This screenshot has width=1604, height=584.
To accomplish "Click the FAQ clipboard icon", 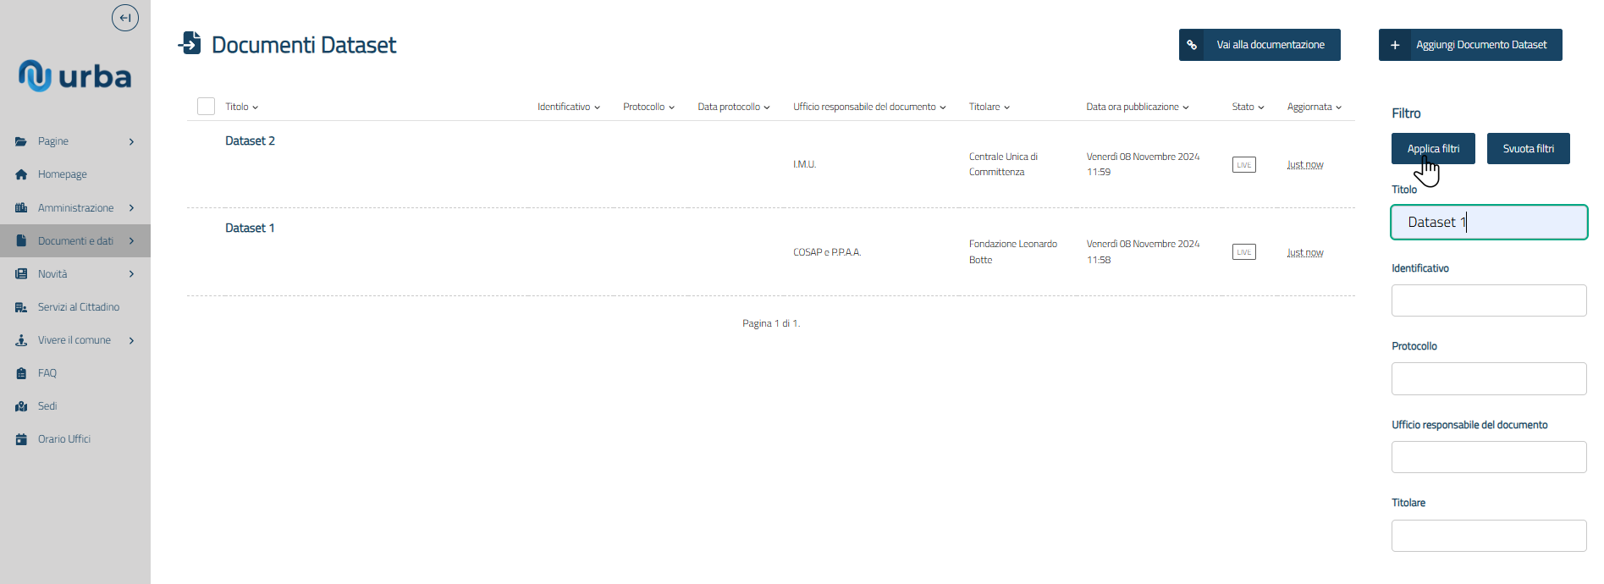I will pos(21,373).
